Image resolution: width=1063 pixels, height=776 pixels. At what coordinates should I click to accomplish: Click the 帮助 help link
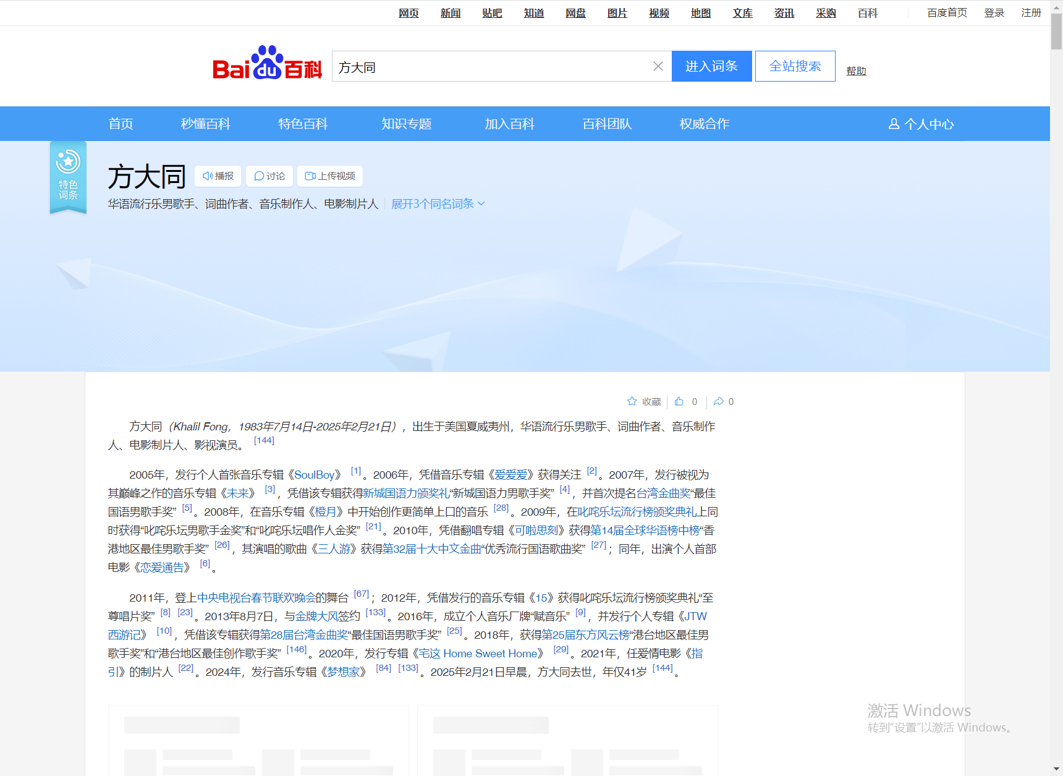(x=856, y=71)
